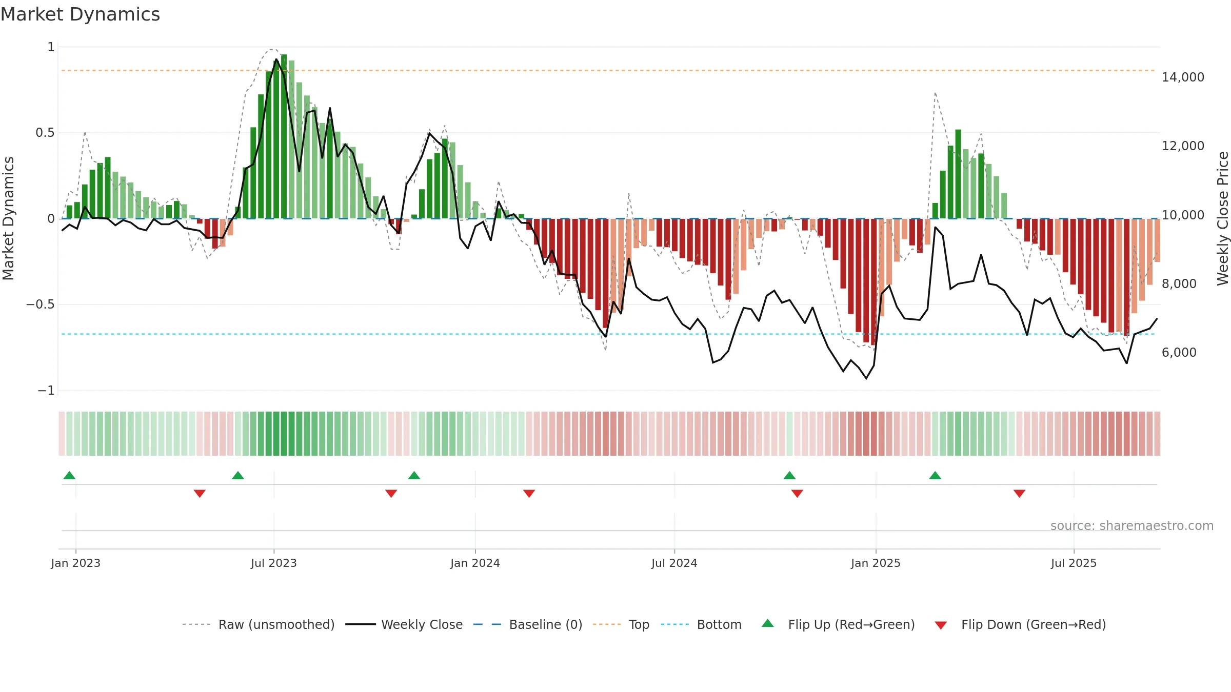Select the red flip-down triangle around Oct 2023
The height and width of the screenshot is (692, 1231).
[x=391, y=494]
